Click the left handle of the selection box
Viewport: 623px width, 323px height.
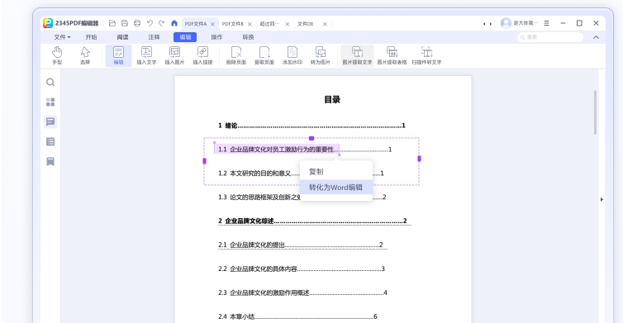(205, 161)
